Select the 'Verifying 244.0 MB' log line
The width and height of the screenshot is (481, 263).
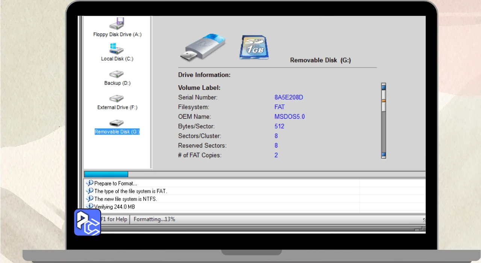115,207
